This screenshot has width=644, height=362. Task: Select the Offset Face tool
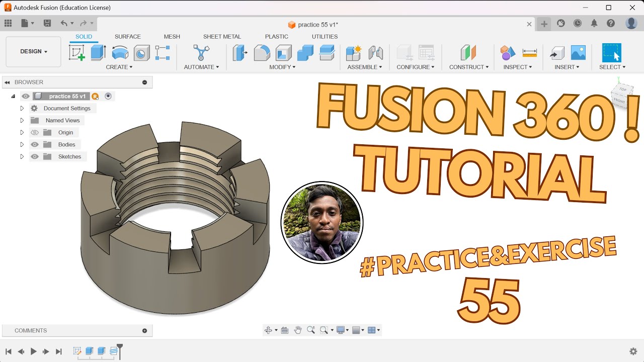tap(327, 52)
